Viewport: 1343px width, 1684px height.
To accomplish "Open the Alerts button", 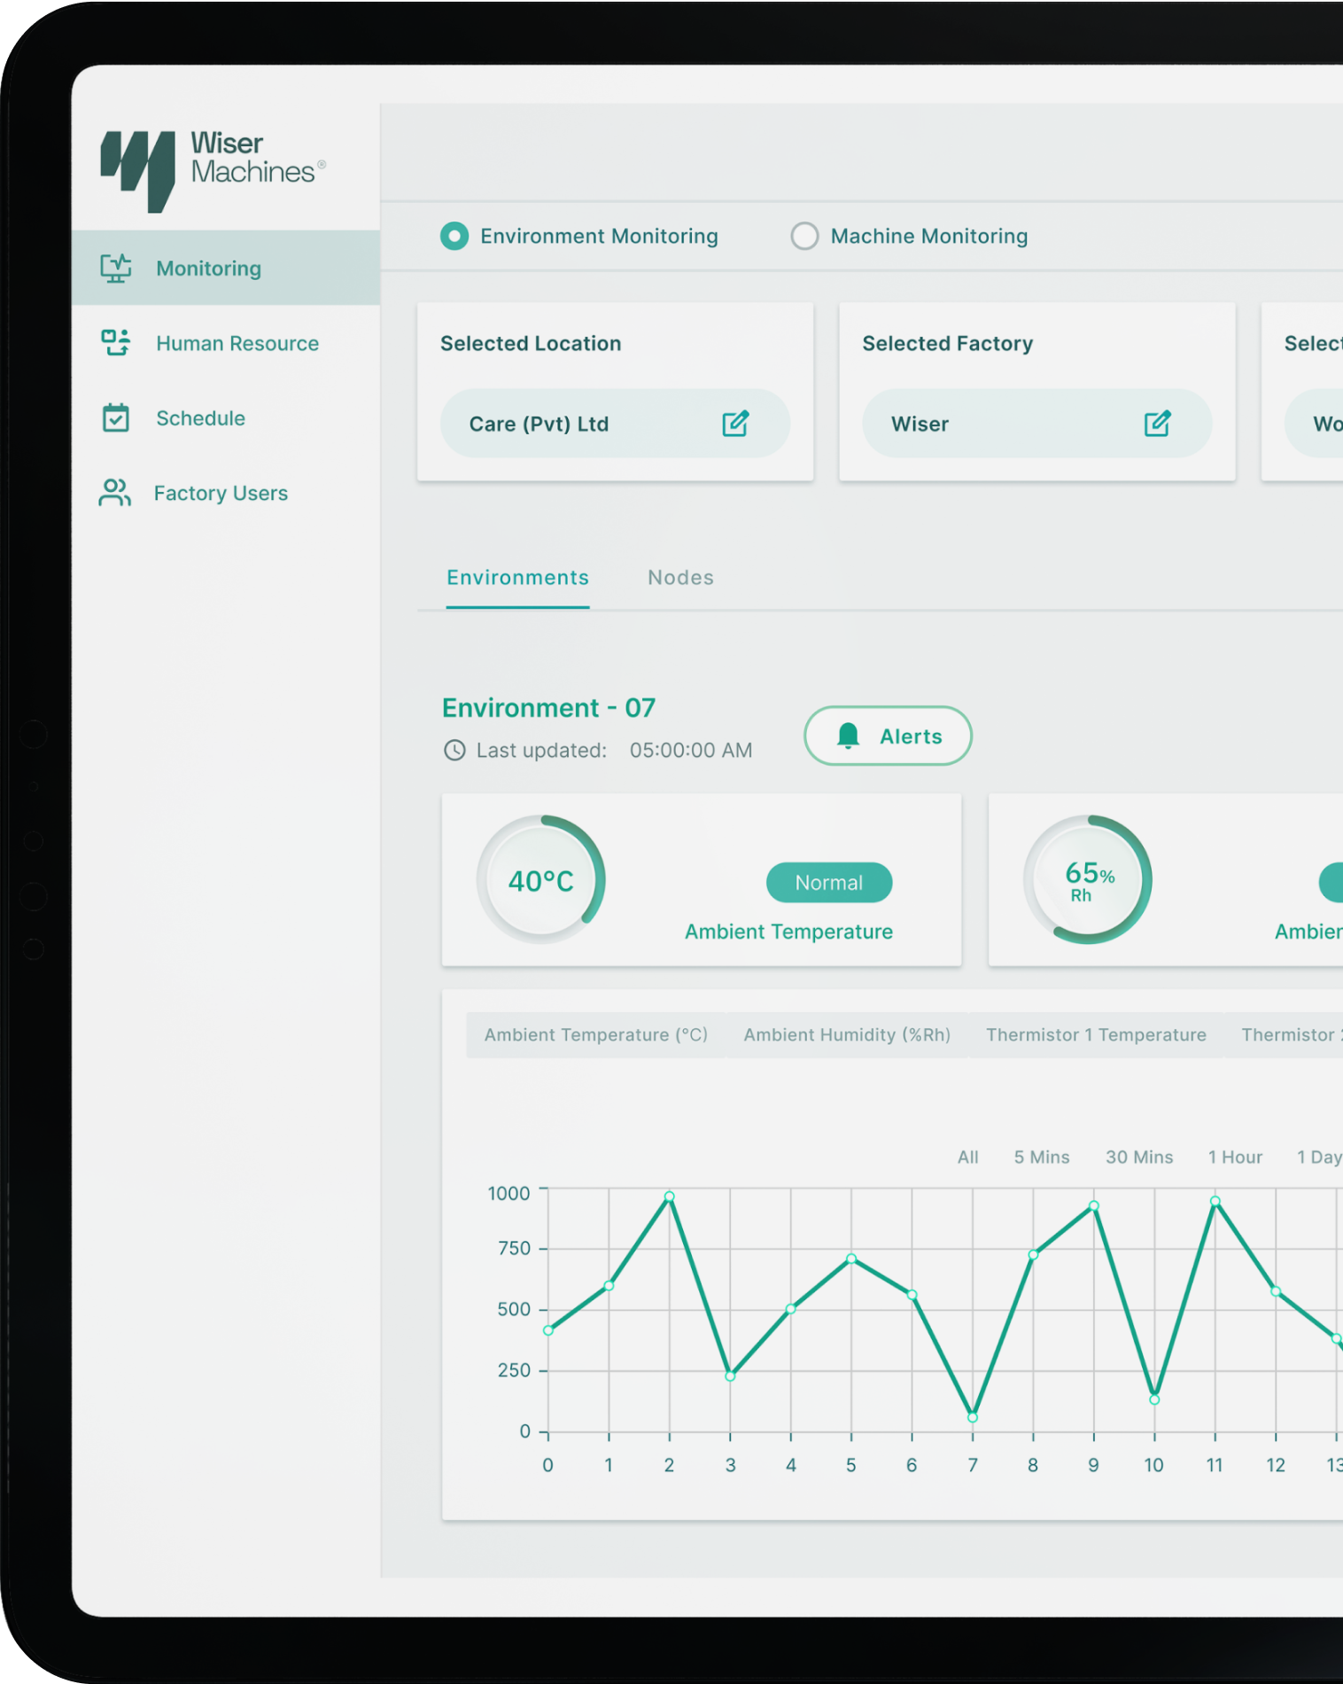I will pyautogui.click(x=888, y=736).
